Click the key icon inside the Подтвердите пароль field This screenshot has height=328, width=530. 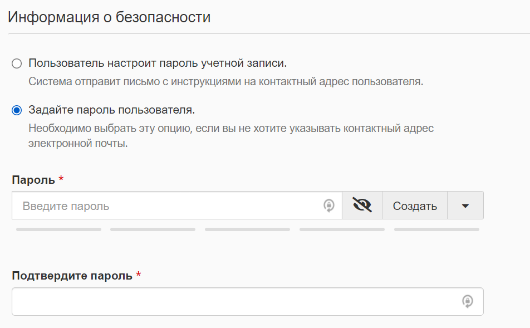(468, 301)
